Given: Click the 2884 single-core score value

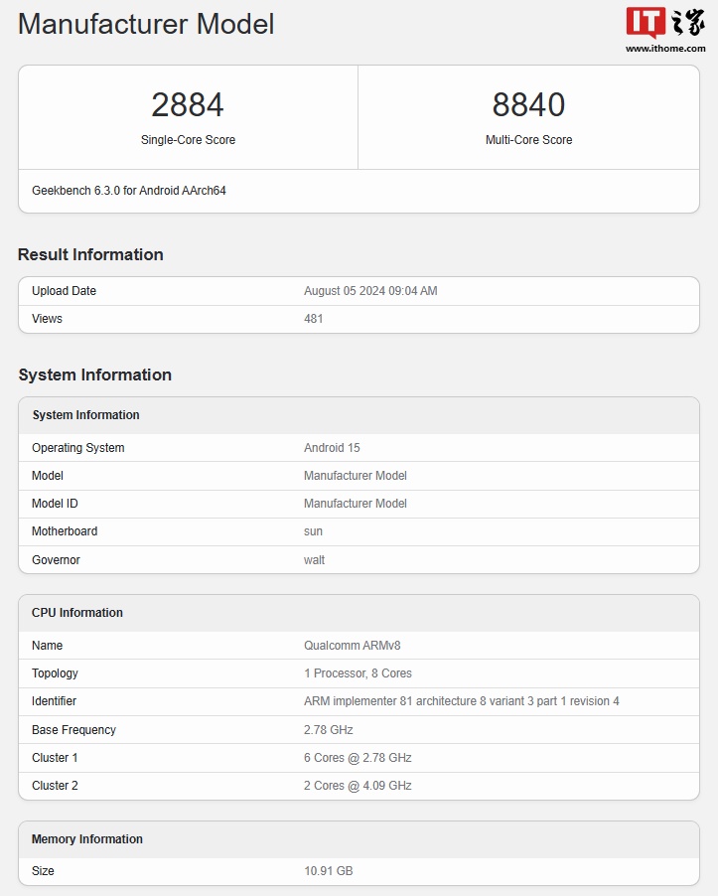Looking at the screenshot, I should tap(188, 104).
